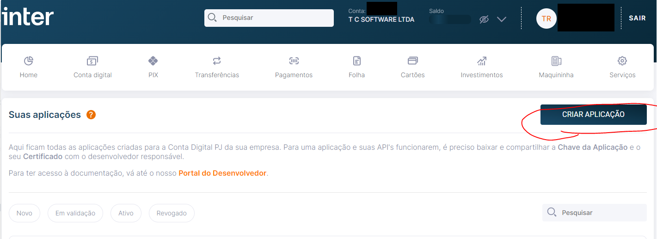The width and height of the screenshot is (657, 239).
Task: Filter applications by Em validação
Action: [75, 213]
